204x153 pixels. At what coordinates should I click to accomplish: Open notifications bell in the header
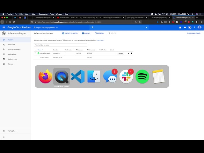click(x=190, y=27)
